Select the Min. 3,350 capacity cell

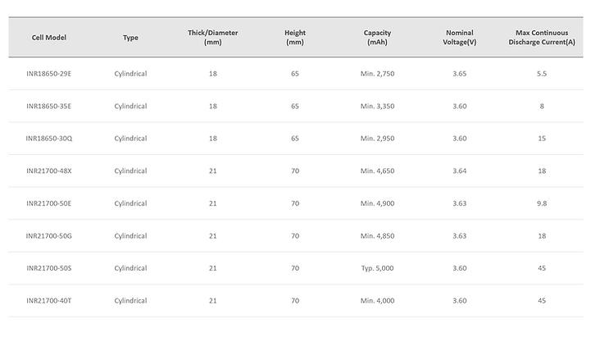pyautogui.click(x=377, y=106)
